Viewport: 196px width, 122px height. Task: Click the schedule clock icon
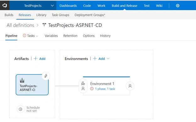point(20,109)
